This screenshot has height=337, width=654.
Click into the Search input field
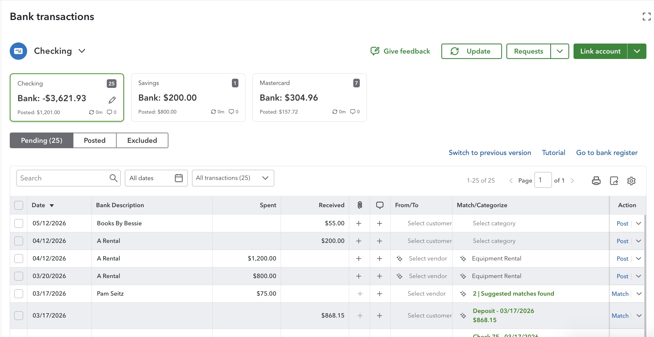[62, 178]
